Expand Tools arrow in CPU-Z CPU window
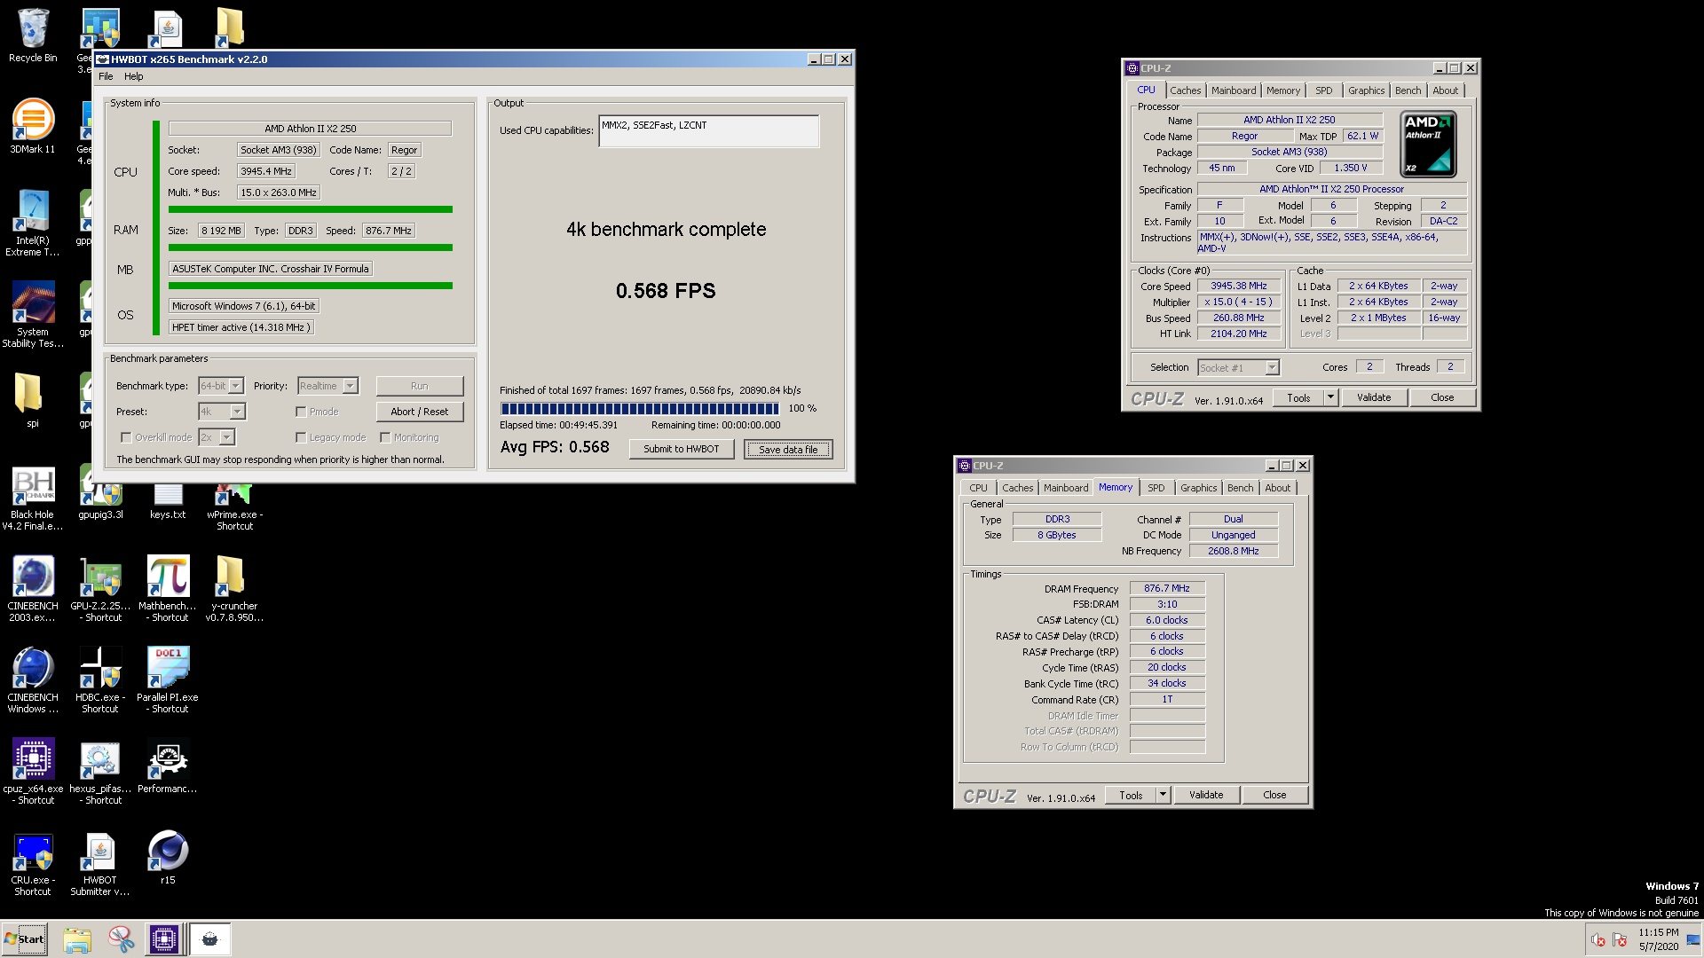This screenshot has height=958, width=1704. [1330, 397]
